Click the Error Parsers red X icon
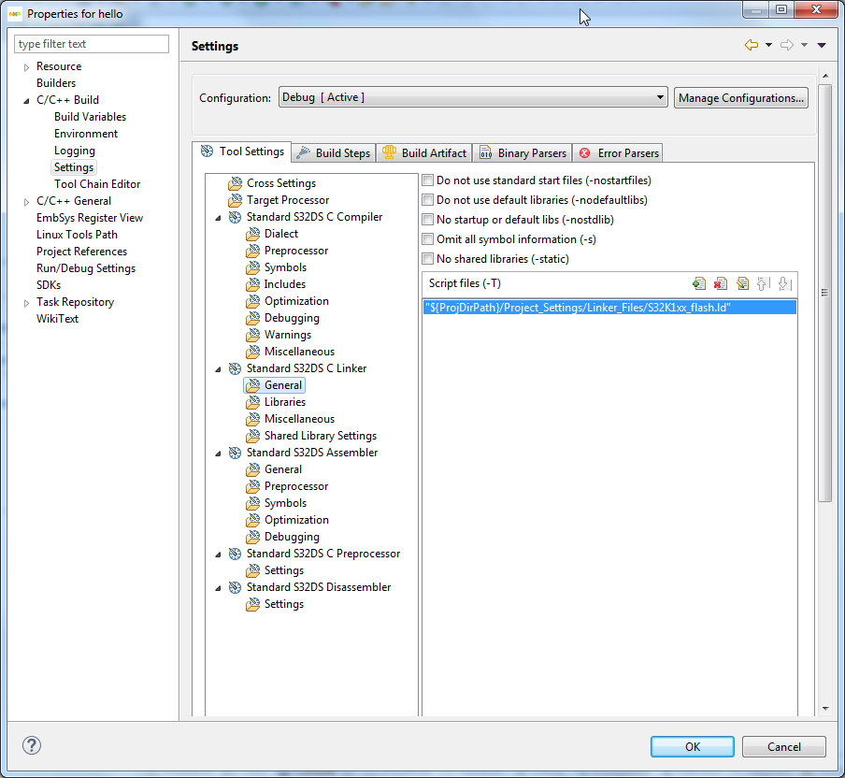 coord(585,153)
